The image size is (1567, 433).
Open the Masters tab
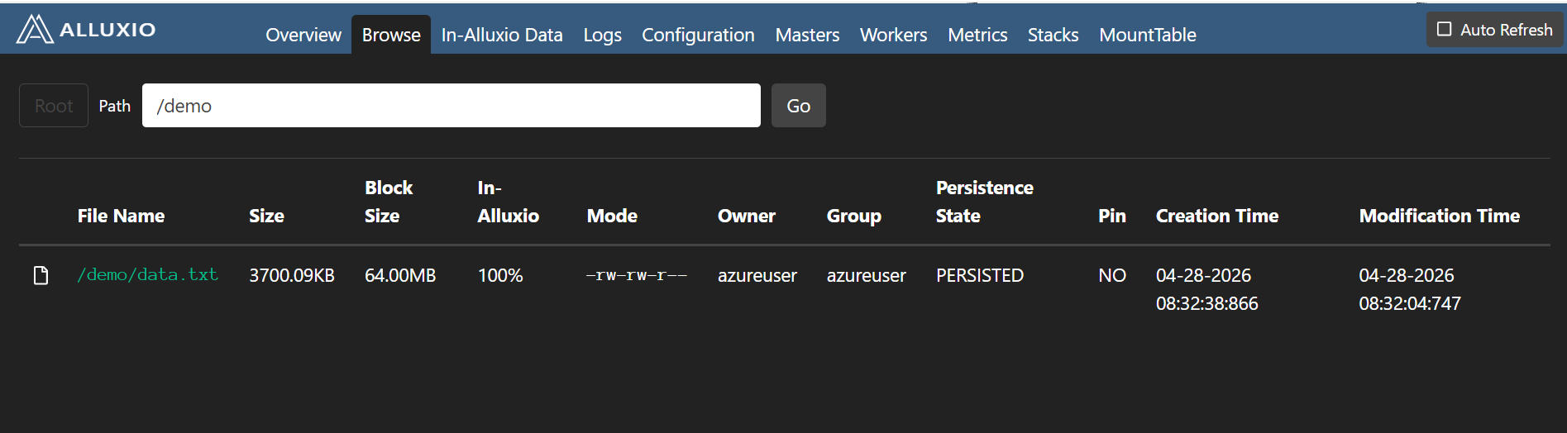pyautogui.click(x=807, y=35)
